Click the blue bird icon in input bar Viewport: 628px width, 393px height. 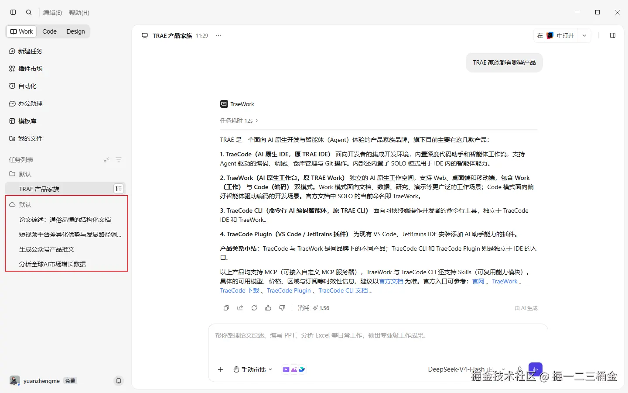point(302,369)
